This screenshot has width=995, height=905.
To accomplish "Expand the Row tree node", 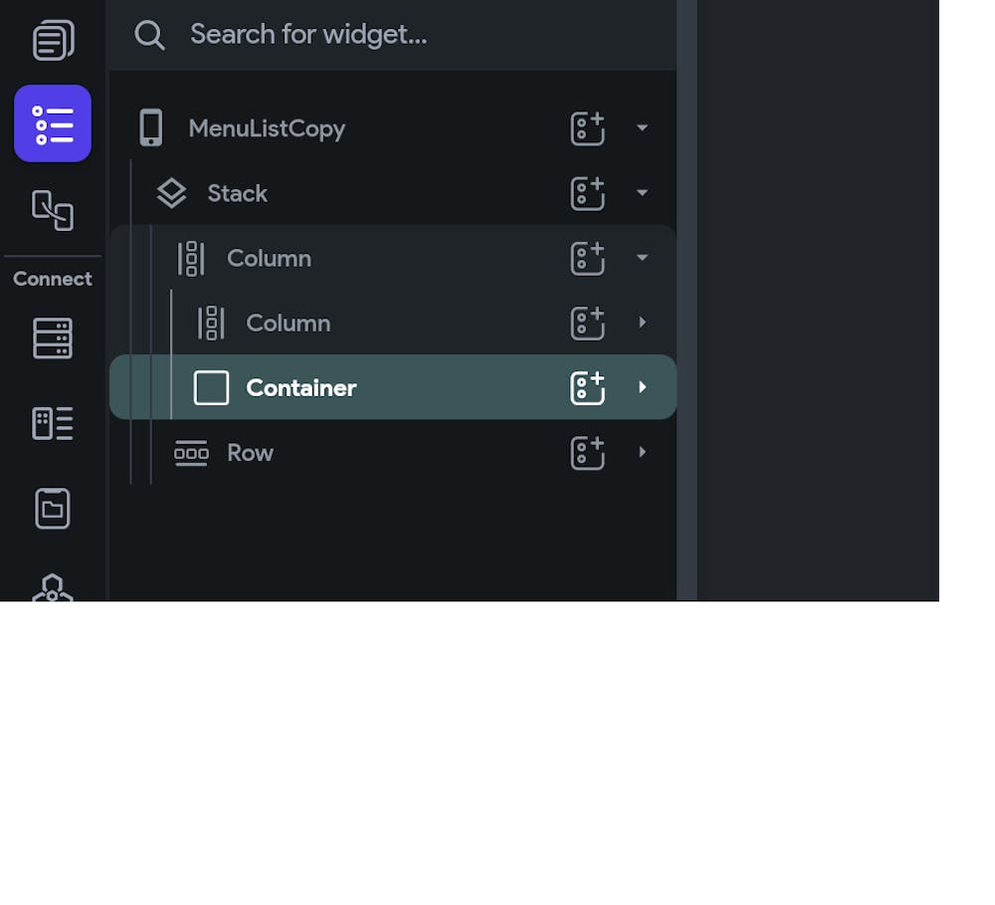I will [x=642, y=452].
